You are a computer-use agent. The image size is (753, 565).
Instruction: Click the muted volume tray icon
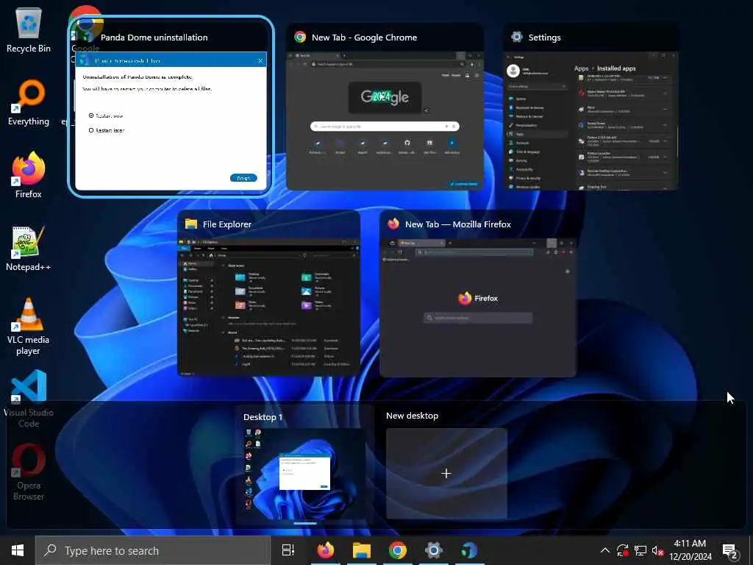point(657,550)
